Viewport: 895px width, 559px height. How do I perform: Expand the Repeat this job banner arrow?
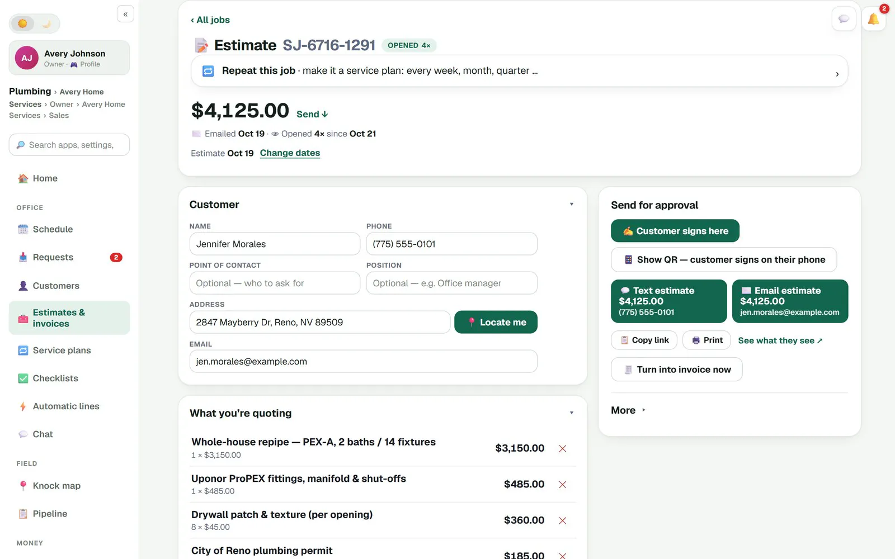click(837, 74)
